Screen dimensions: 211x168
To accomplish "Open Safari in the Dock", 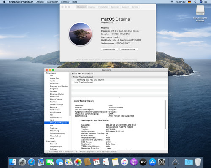I will coord(31,162).
